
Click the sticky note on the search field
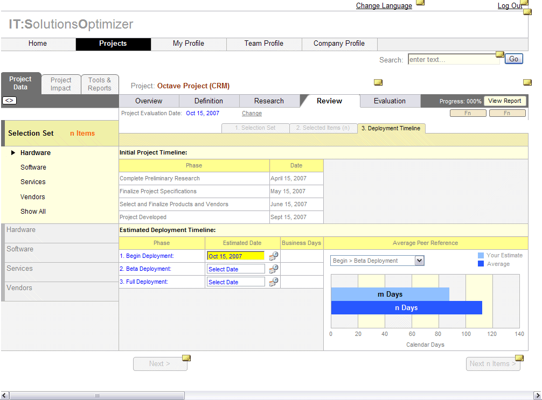500,54
